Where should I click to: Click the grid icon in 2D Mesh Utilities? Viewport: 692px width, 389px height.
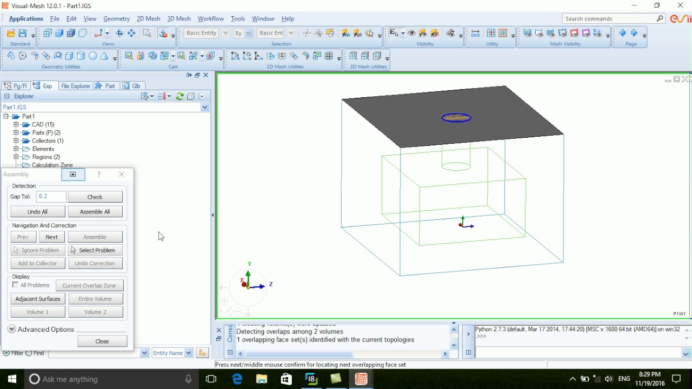(x=329, y=56)
